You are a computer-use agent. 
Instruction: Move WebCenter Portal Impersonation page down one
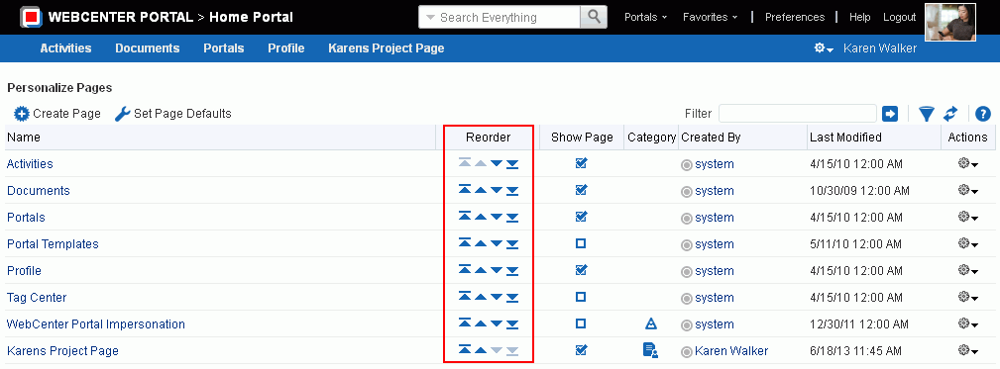point(497,324)
